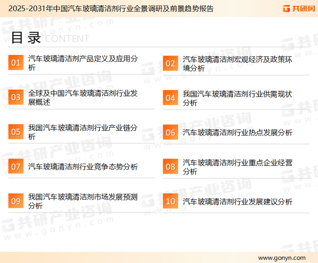This screenshot has width=318, height=263.
Task: Select the report title 2025-2031年中国汽车玻璃清洁剂行业全景调研及前景趋势报告
Action: point(111,8)
